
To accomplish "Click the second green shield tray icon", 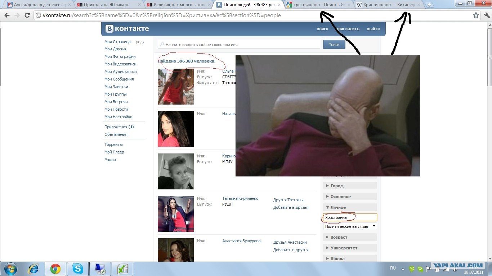I will (420, 268).
